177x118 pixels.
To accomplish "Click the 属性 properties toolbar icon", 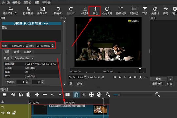I will point(95,11).
